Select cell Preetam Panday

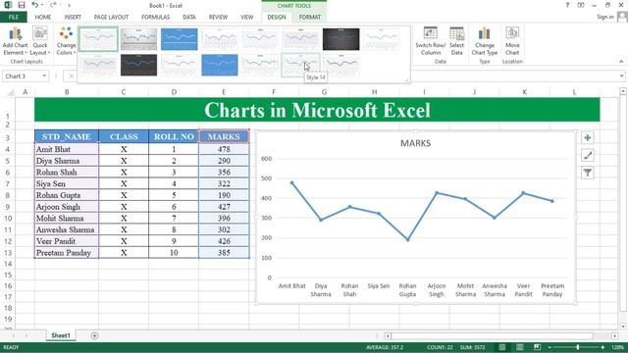(67, 253)
